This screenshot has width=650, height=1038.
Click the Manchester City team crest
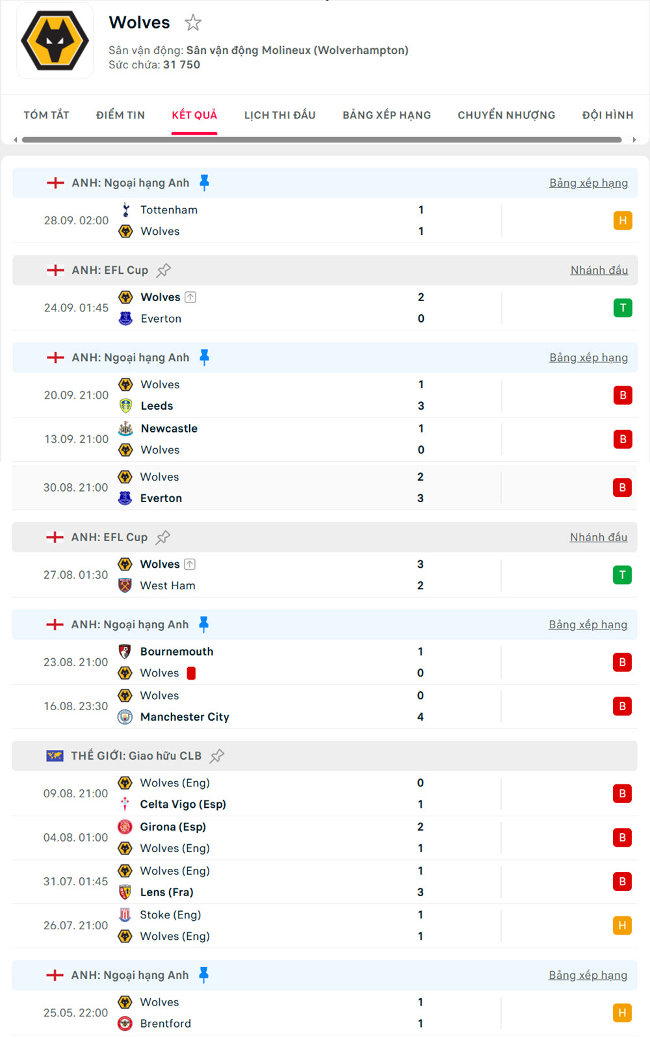point(125,717)
